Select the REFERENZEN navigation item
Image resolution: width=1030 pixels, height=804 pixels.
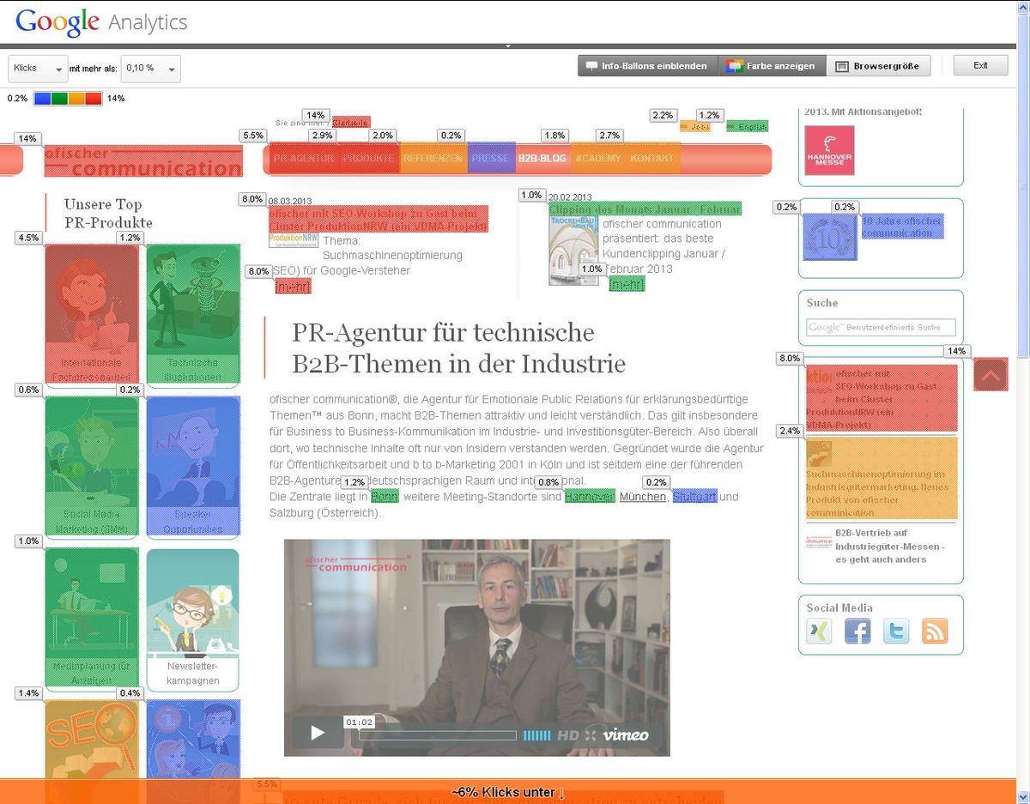coord(433,159)
